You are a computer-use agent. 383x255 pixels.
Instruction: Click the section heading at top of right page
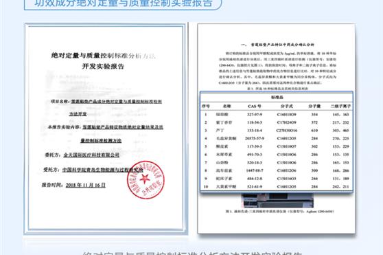tap(277, 45)
